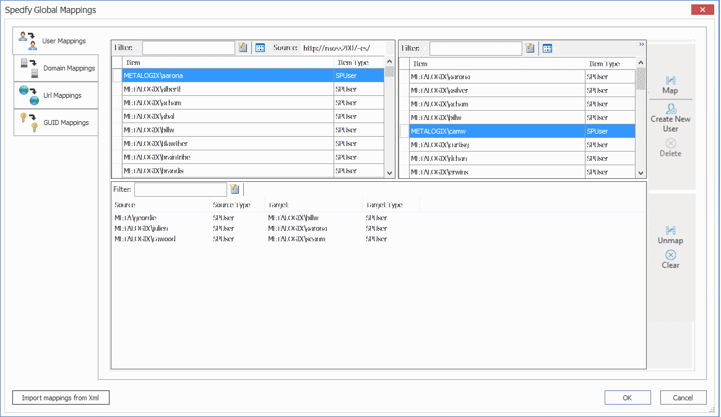Expand the double-arrow chevron above target panel
This screenshot has height=417, width=721.
click(x=641, y=44)
